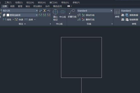Click the Continue (连续) dimension button

29,19
